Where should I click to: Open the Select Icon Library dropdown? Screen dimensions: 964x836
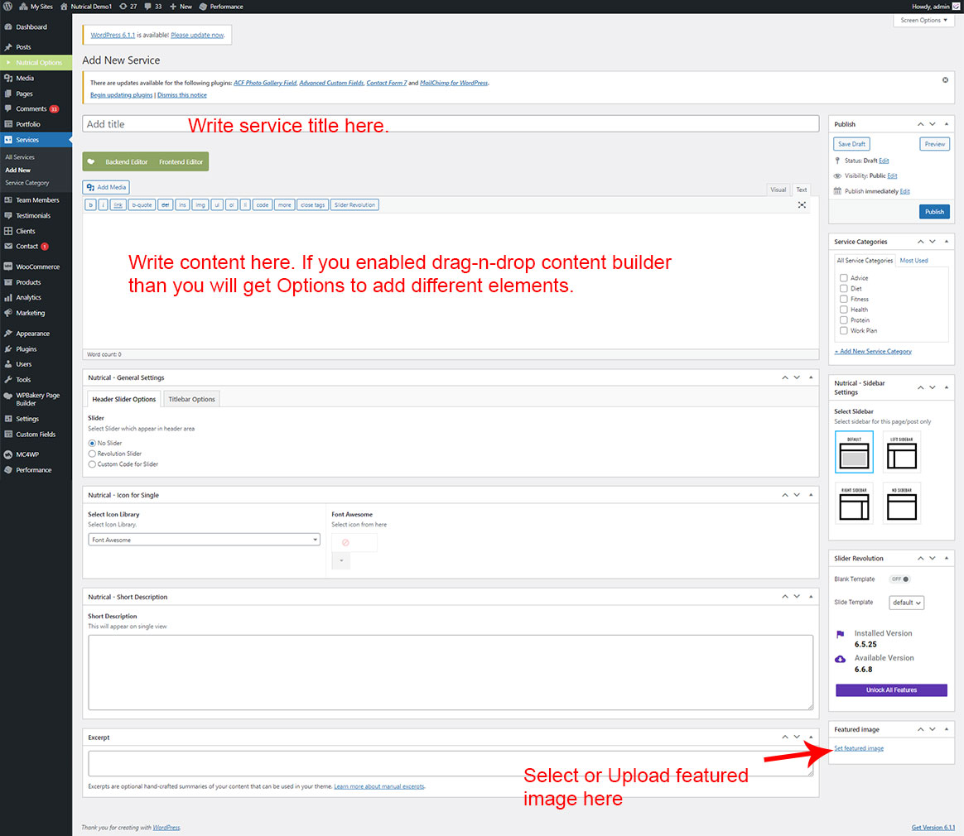[204, 540]
